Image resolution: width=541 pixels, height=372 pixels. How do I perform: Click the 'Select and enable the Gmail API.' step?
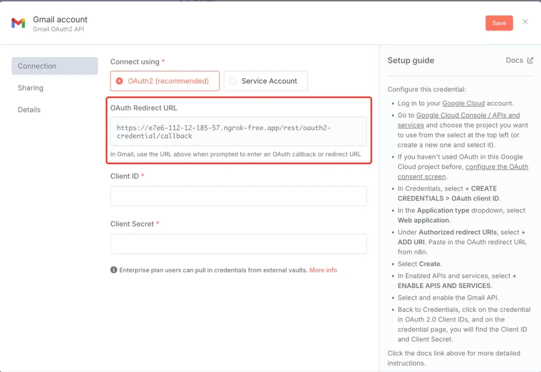tap(448, 297)
